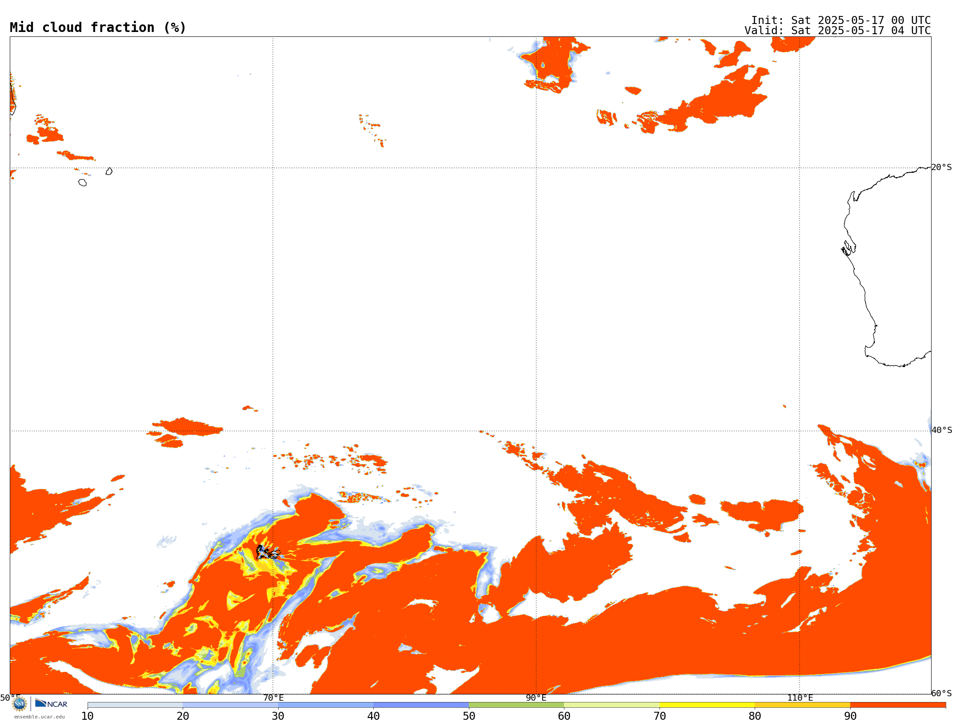This screenshot has height=722, width=960.
Task: Click the 'Mid cloud fraction (%)' title
Action: (98, 28)
